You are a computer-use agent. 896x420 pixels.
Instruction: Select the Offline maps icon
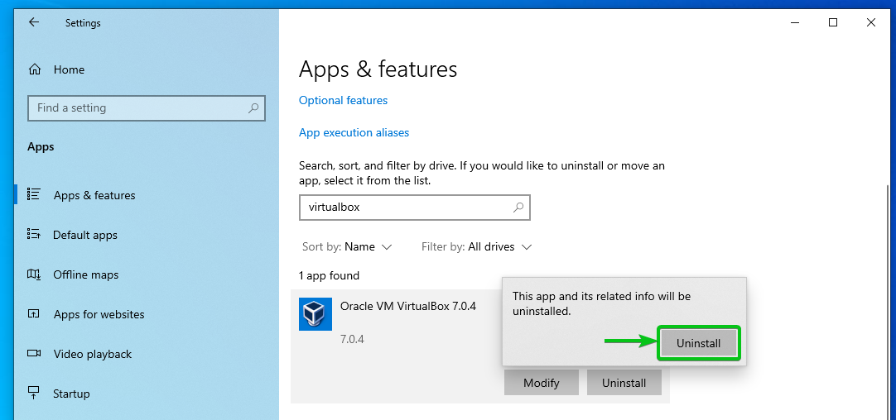(34, 274)
